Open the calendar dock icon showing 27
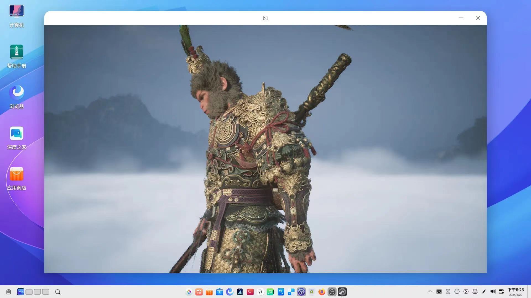 point(261,292)
